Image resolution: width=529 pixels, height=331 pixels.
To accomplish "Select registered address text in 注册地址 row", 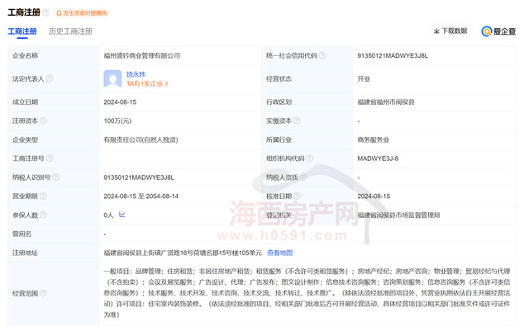I will (x=183, y=253).
